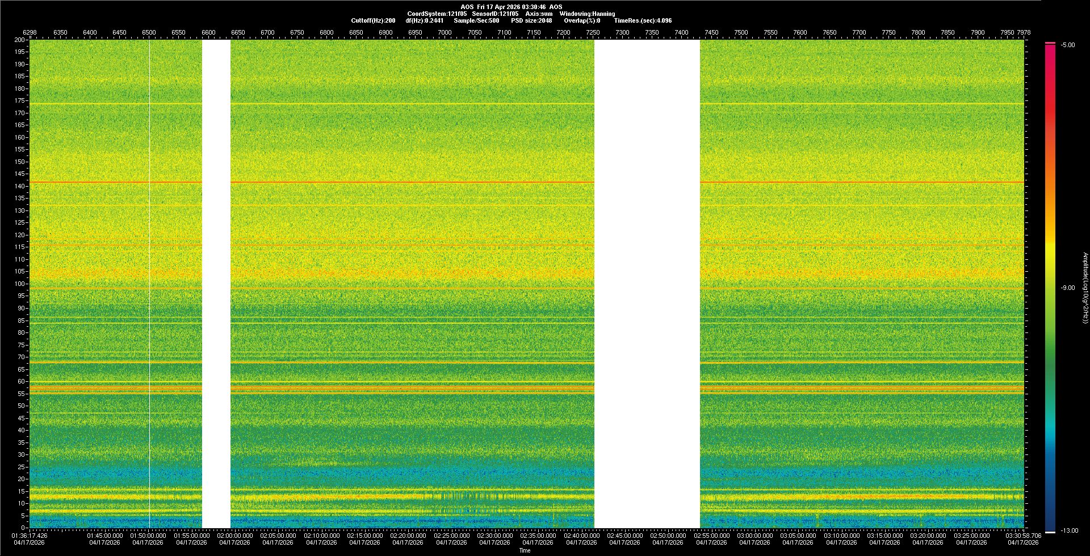Viewport: 1090px width, 556px height.
Task: Click the SensorID:121f05 header text
Action: coord(495,14)
